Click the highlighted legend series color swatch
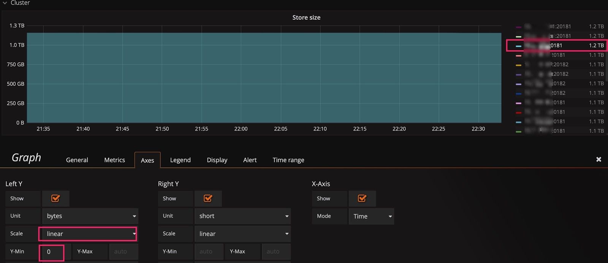Screen dimensions: 608x263 [519, 46]
